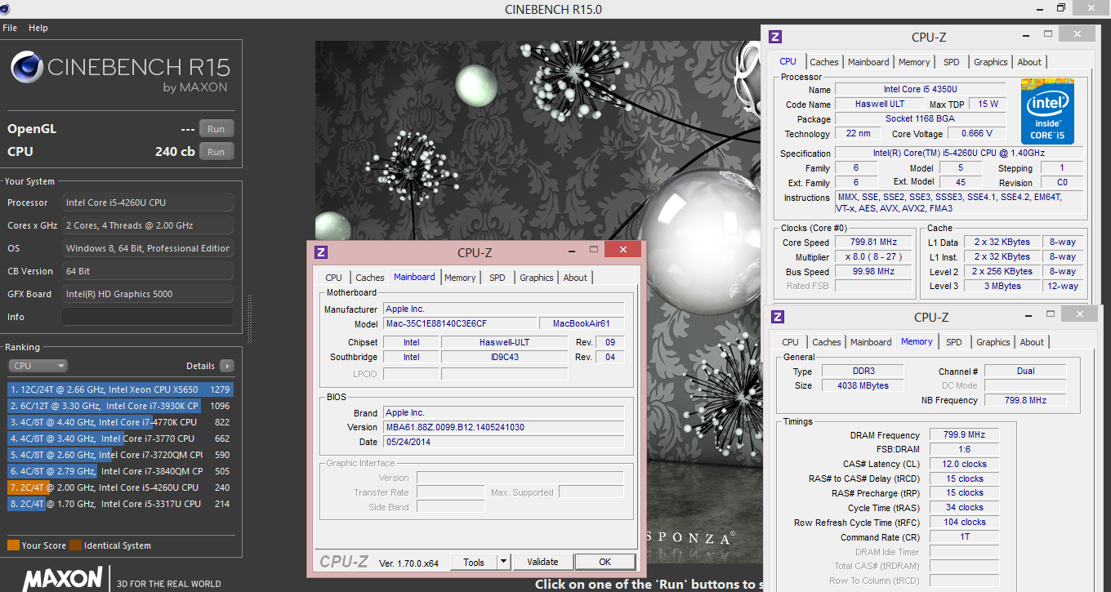Click the Info input field
This screenshot has width=1111, height=592.
148,317
